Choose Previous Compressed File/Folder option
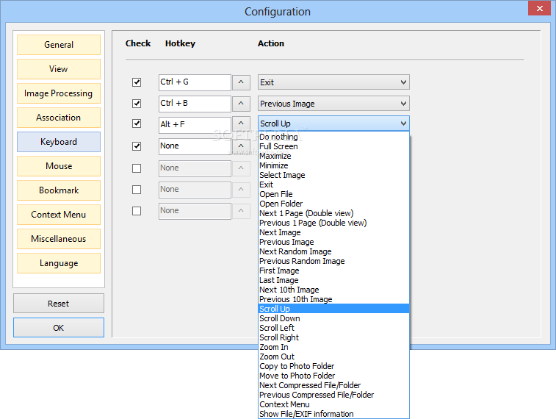The height and width of the screenshot is (419, 556). 333,395
